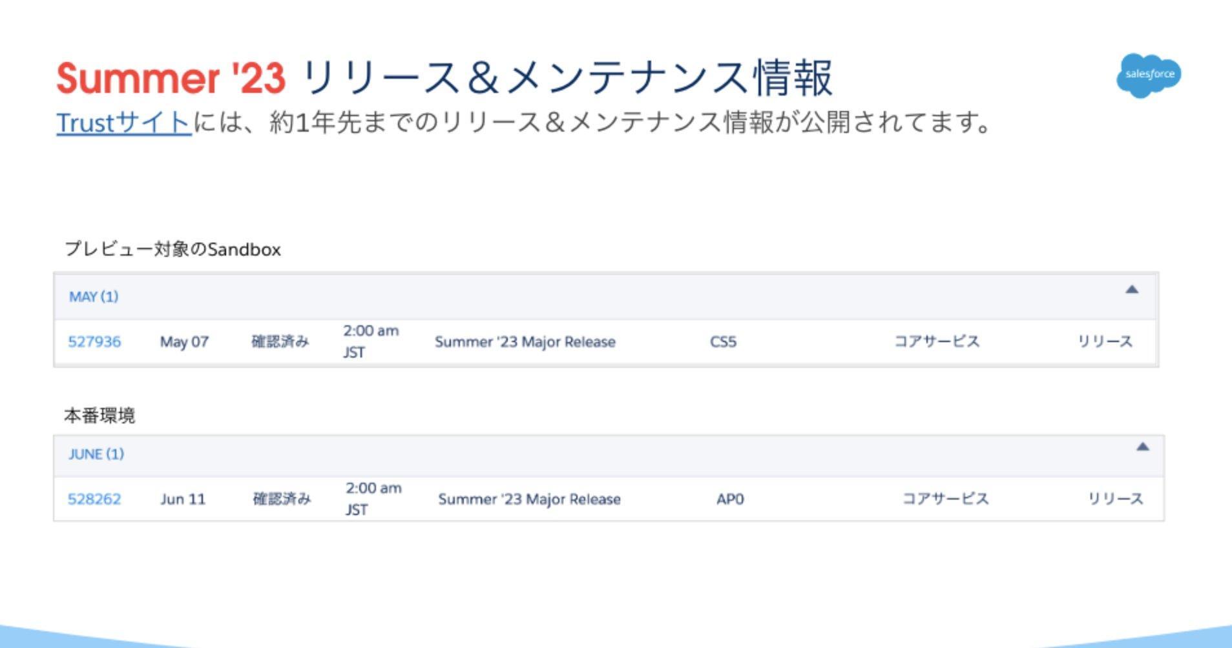Image resolution: width=1232 pixels, height=648 pixels.
Task: Click the 本番環境 section heading
Action: click(x=99, y=416)
